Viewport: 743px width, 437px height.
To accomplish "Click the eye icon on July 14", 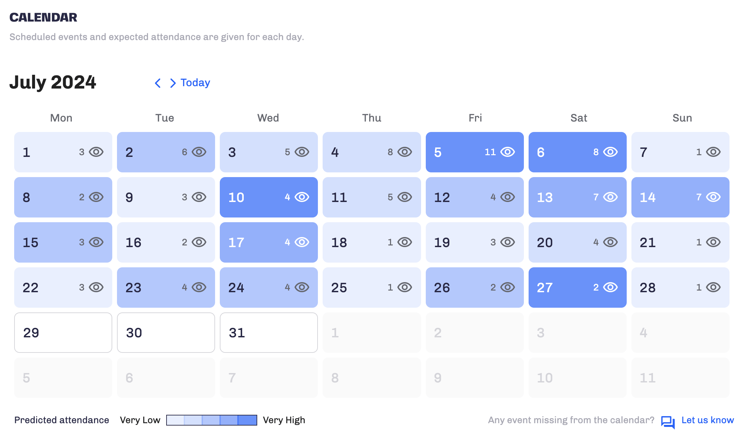I will click(x=713, y=197).
